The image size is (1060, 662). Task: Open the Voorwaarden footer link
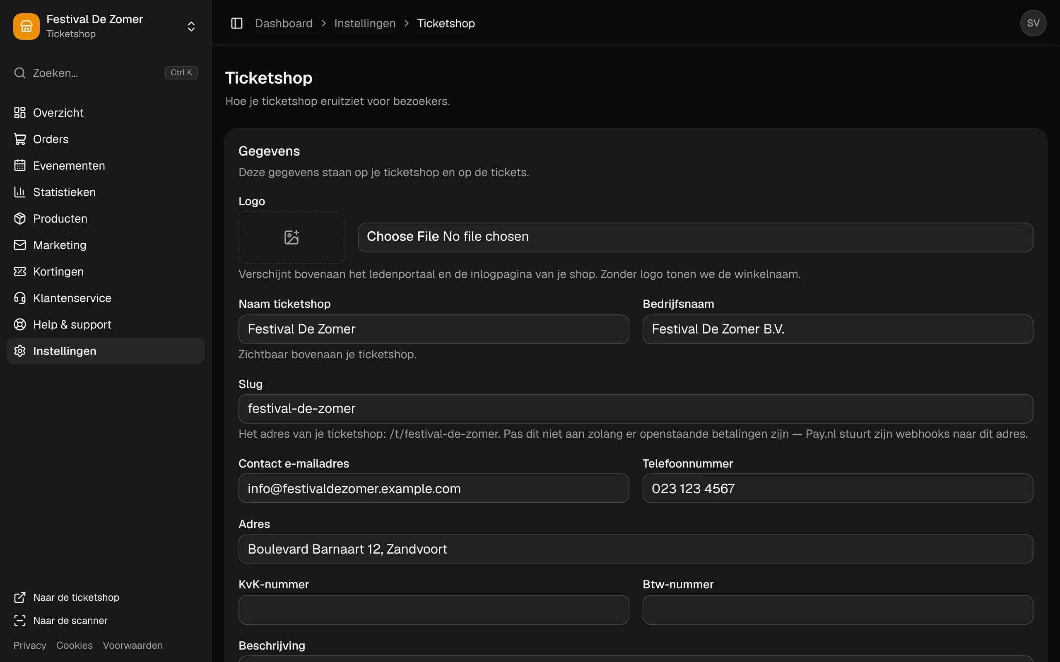(133, 645)
